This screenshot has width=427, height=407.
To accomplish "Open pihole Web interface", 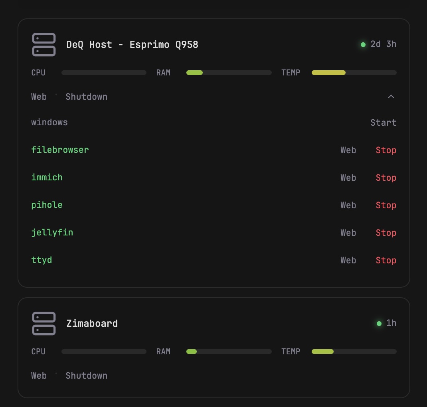I will tap(348, 205).
